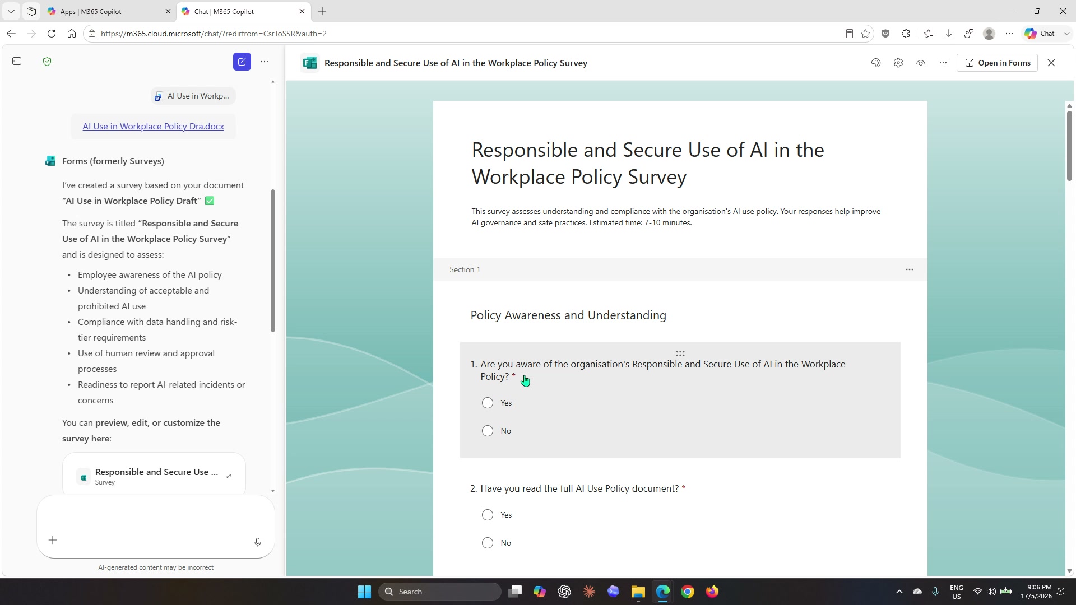Open AI Use in Workplace Policy Dra.docx link
This screenshot has height=605, width=1076.
coord(154,127)
